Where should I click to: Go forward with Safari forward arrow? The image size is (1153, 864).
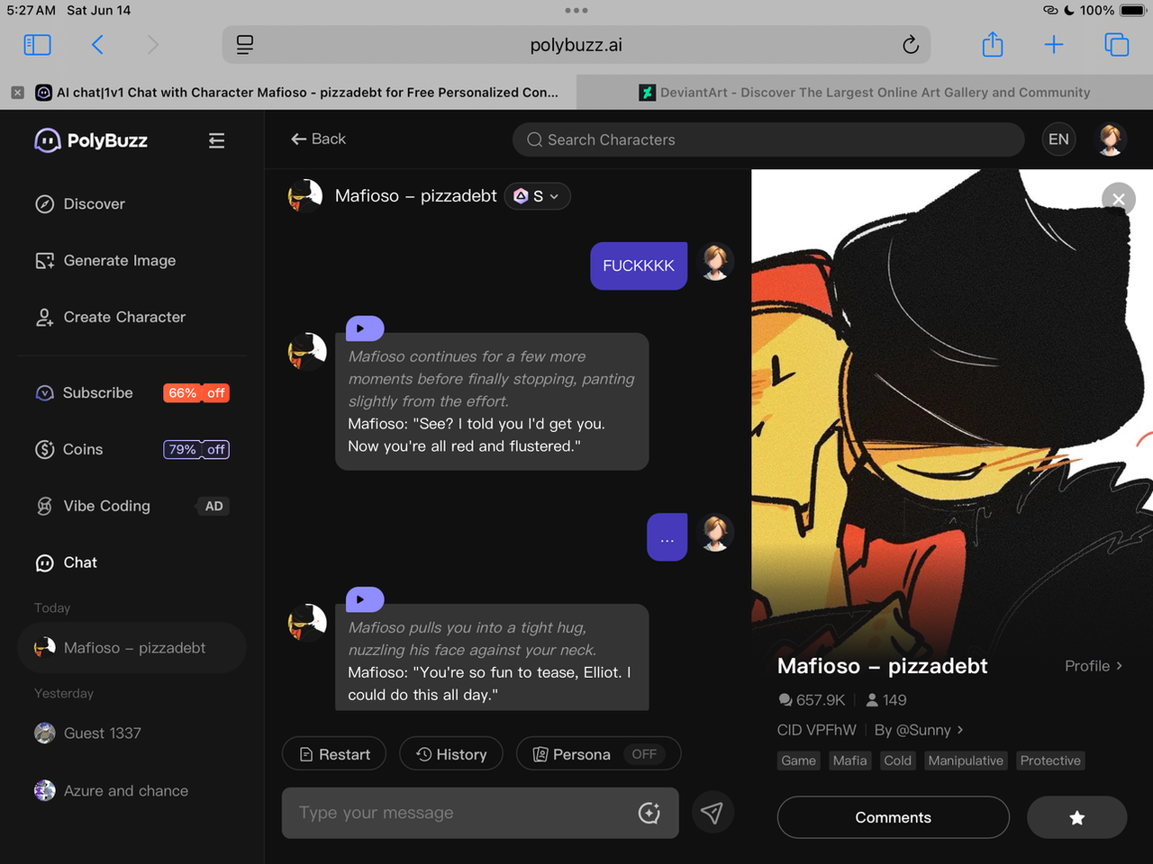[152, 45]
